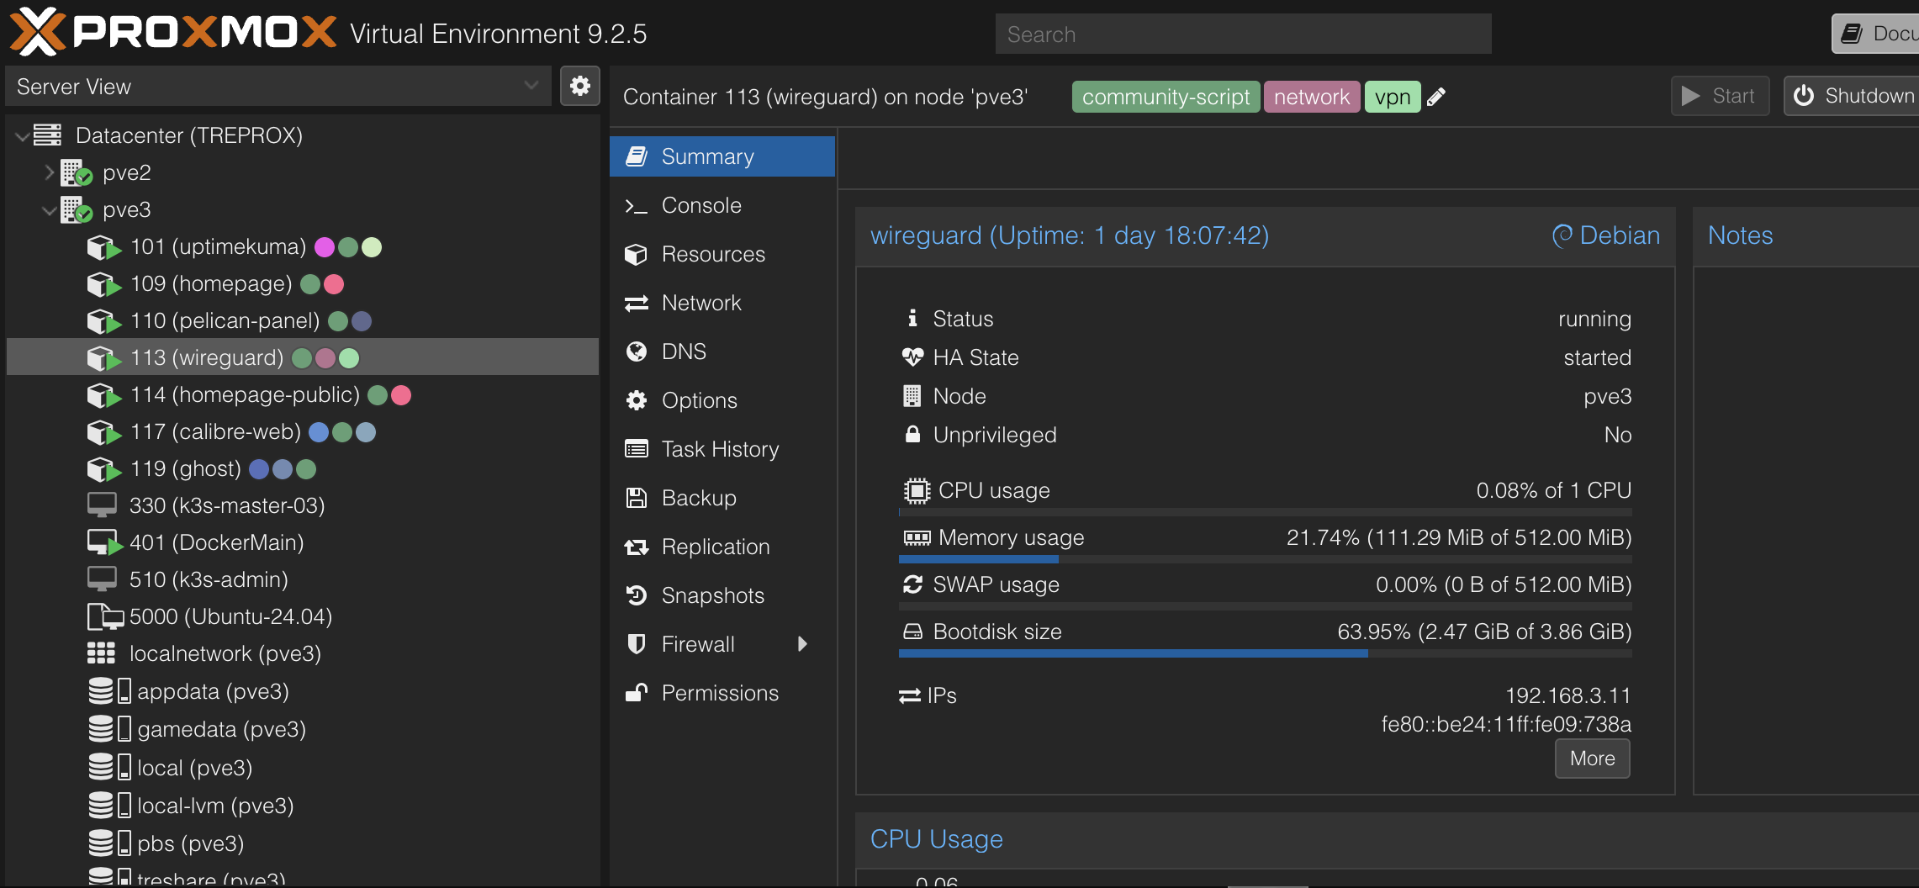Click container icon for 101 uptimekuma
The height and width of the screenshot is (888, 1919).
(104, 247)
